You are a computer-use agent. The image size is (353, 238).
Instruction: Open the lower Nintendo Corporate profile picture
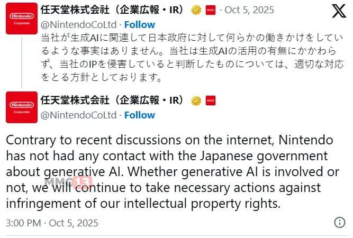click(x=22, y=108)
